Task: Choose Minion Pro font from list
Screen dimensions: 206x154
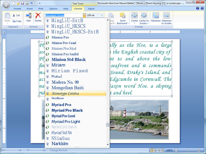Action: point(76,37)
